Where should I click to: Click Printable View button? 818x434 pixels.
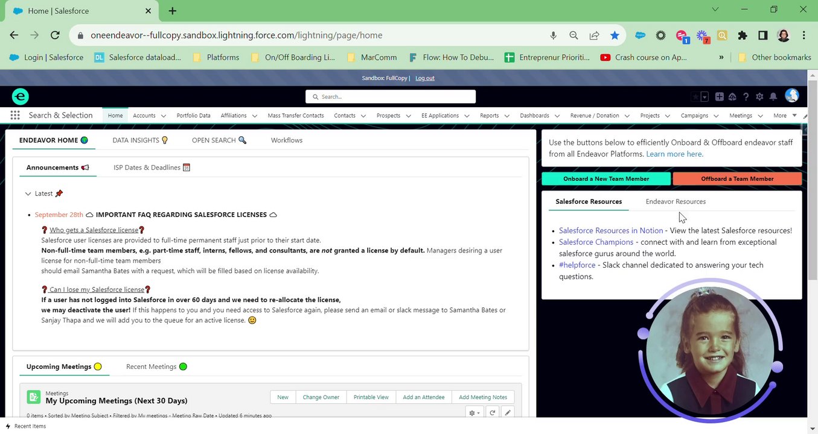click(371, 397)
